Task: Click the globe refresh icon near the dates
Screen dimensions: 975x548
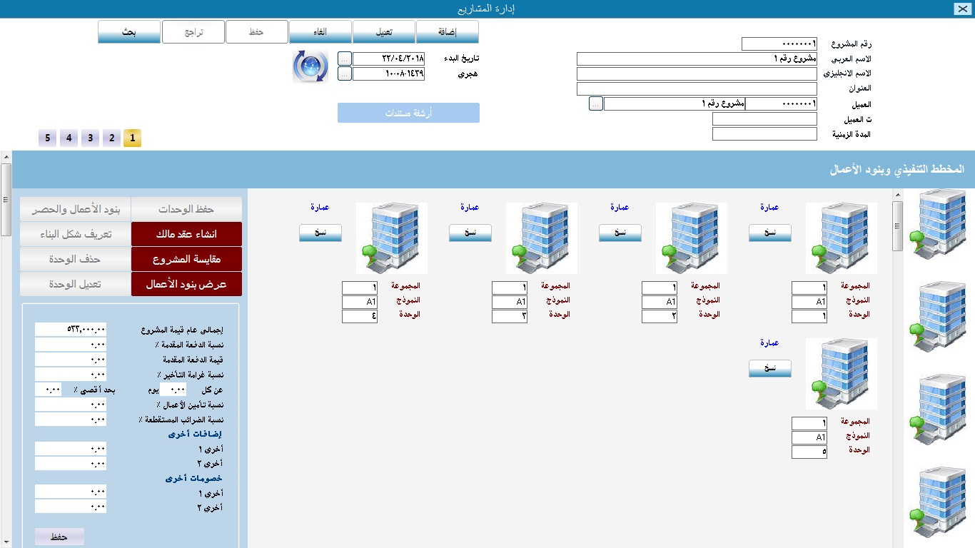Action: point(310,66)
